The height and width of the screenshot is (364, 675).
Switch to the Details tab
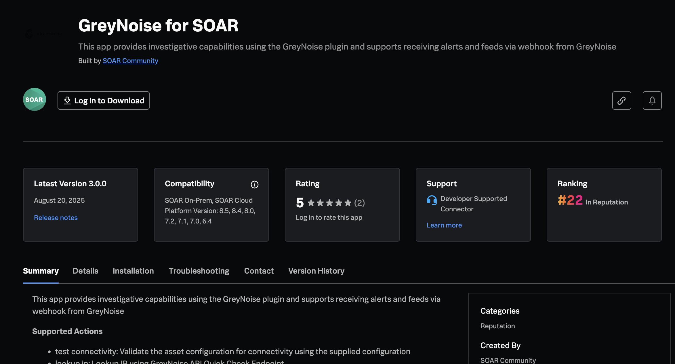click(85, 271)
